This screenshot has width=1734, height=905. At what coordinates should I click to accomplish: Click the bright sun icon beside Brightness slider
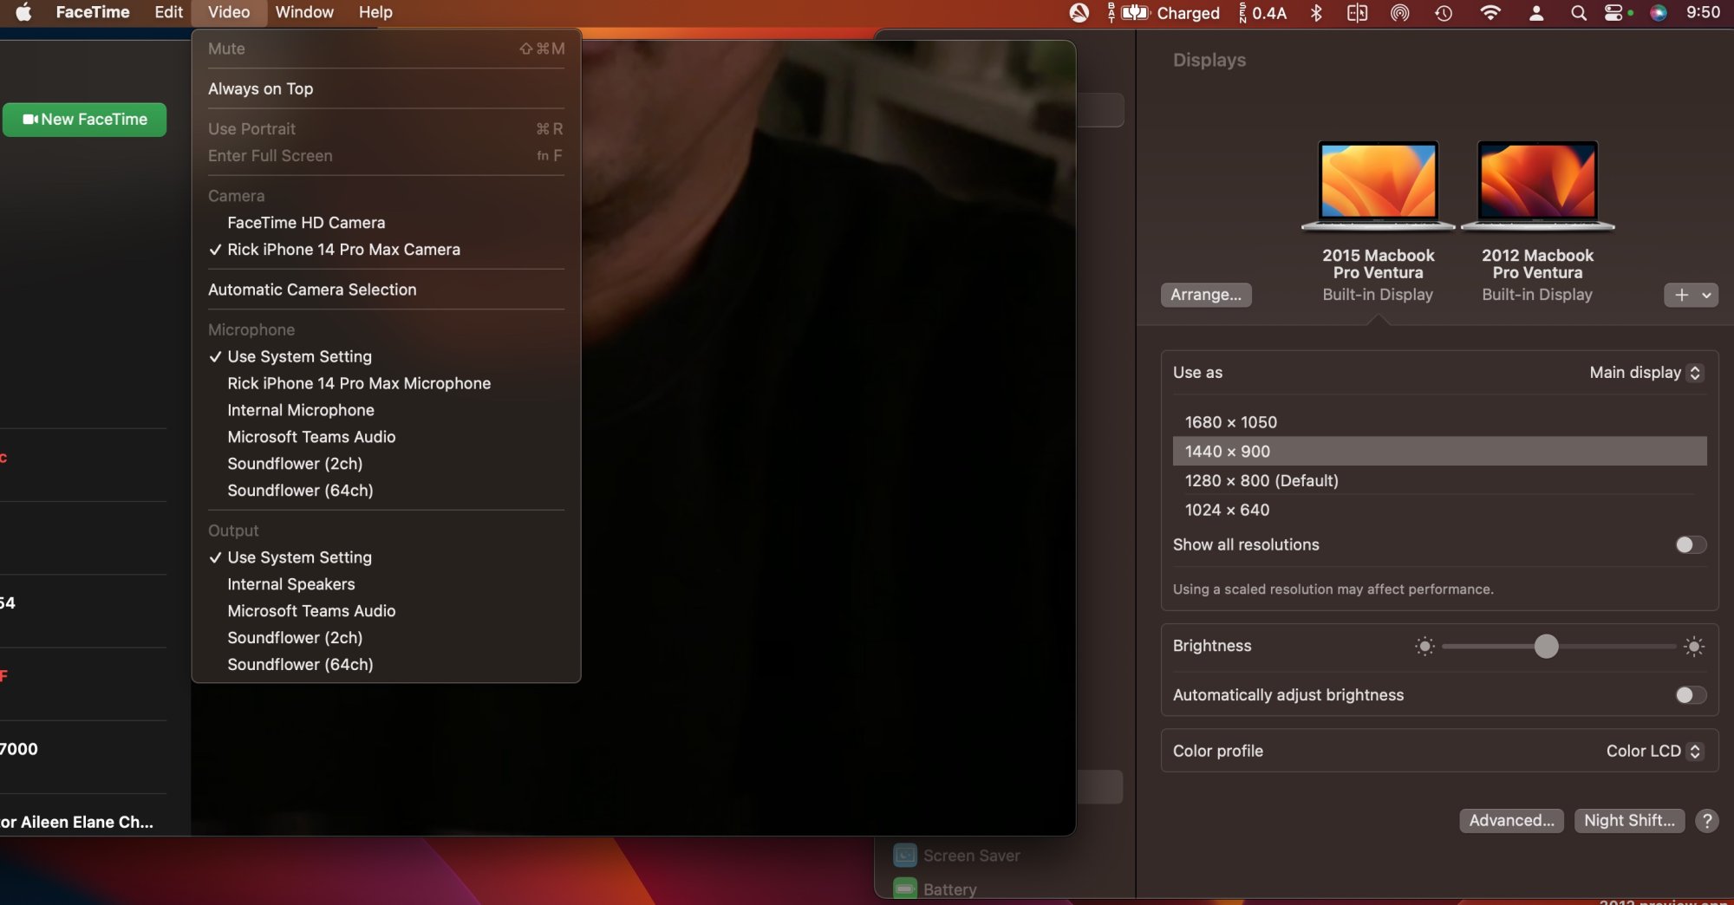[x=1694, y=646]
